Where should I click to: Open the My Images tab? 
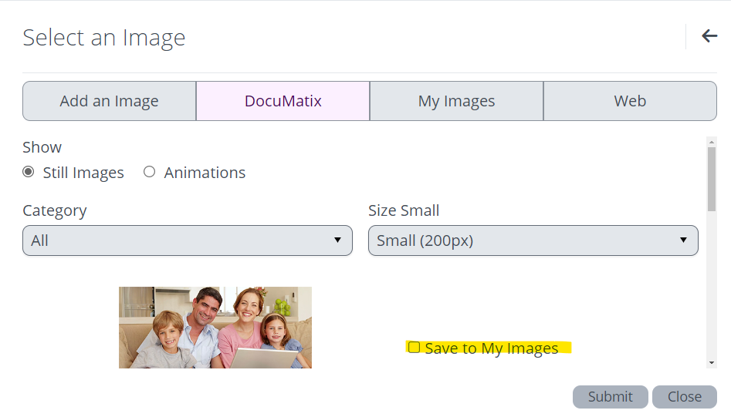click(456, 101)
